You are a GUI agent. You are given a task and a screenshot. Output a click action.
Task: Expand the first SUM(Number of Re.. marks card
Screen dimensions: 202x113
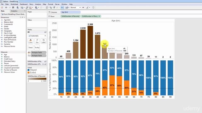click(37, 62)
